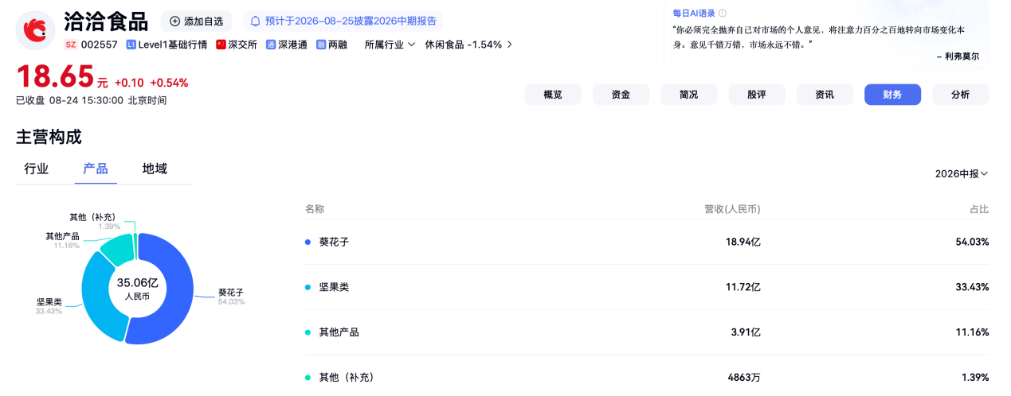This screenshot has width=1011, height=396.
Task: Click the 葵花子 row name in the table
Action: tap(334, 242)
